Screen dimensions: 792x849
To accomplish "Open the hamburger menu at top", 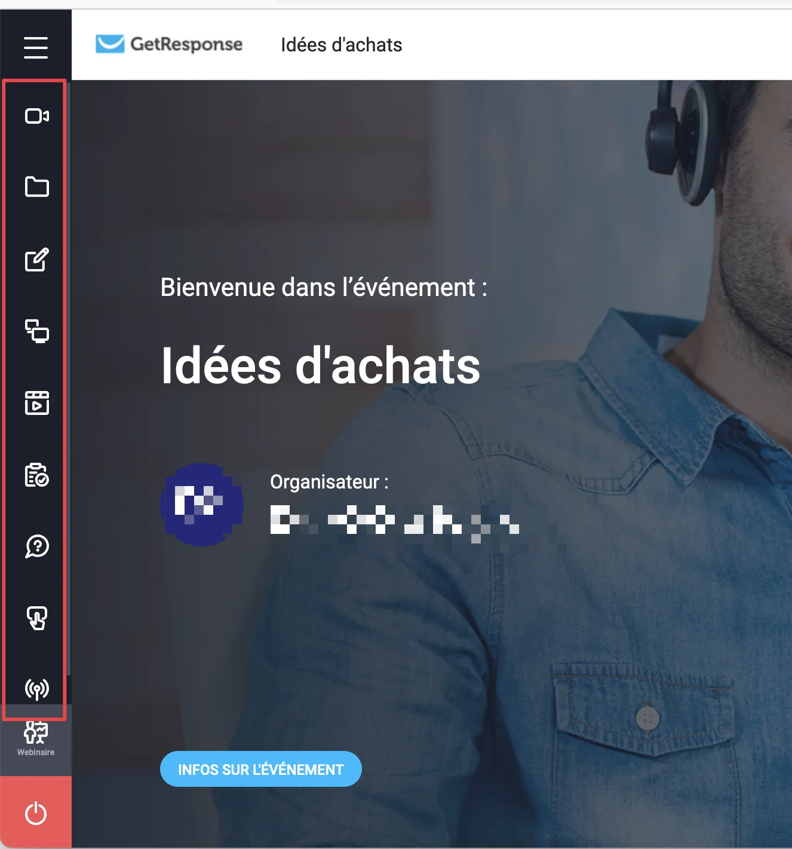I will click(36, 47).
